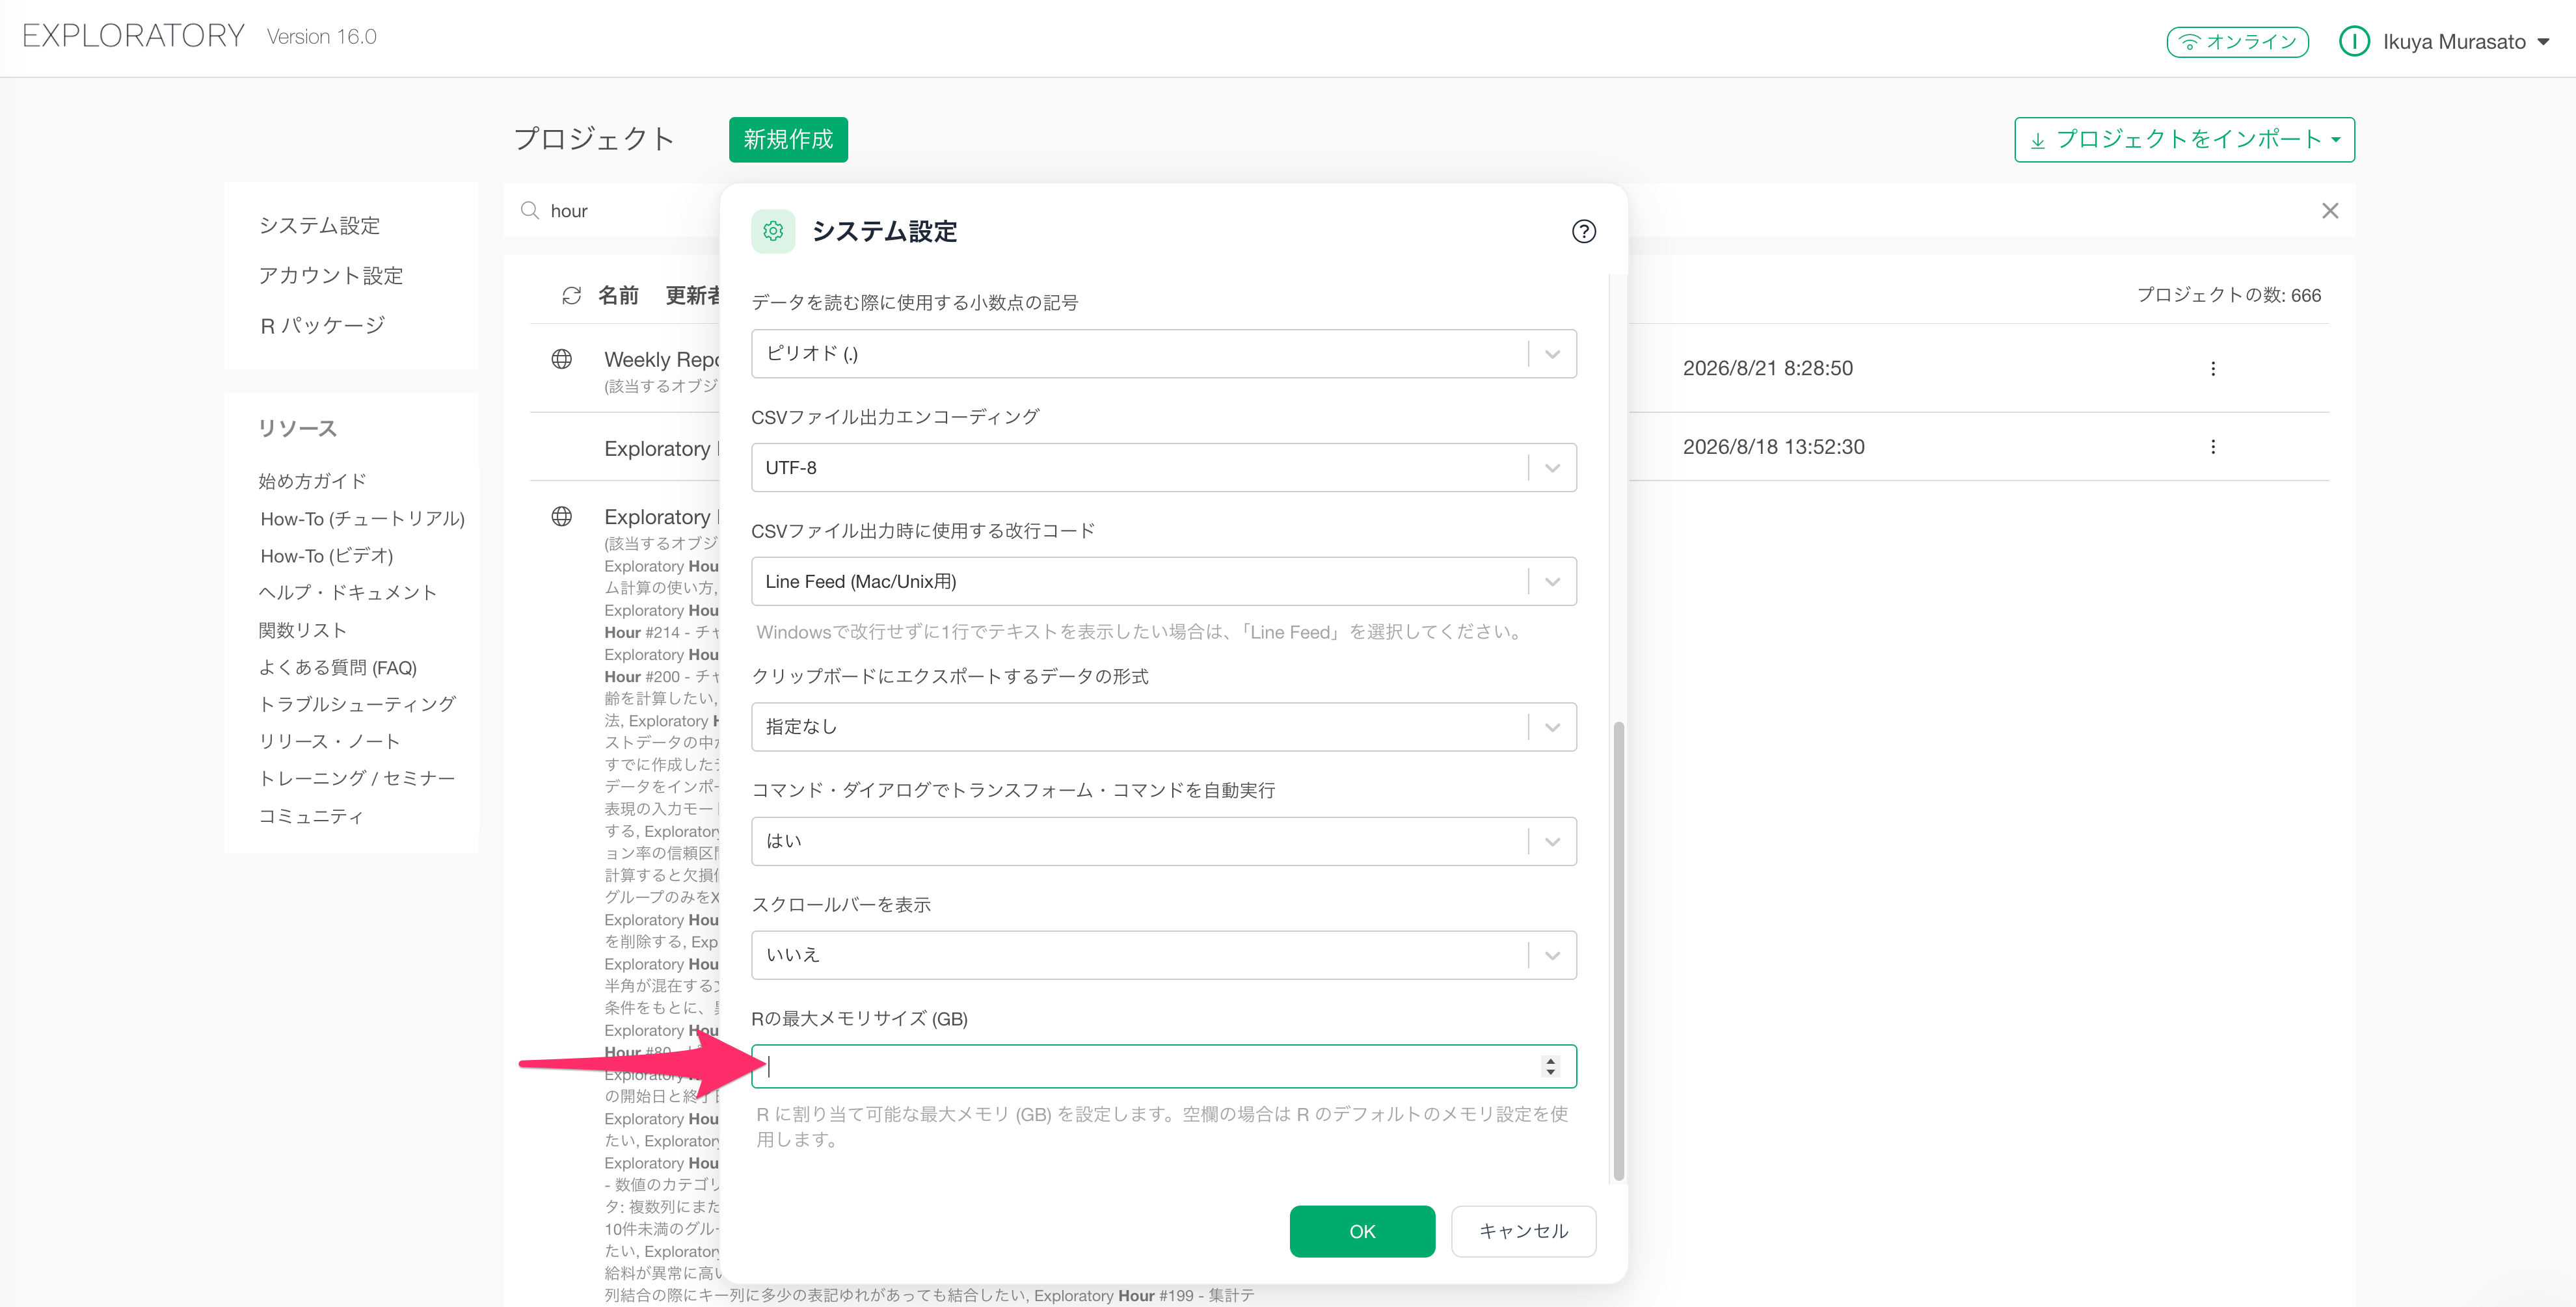2576x1307 pixels.
Task: Click the system settings gear icon in dialog header
Action: coord(773,232)
